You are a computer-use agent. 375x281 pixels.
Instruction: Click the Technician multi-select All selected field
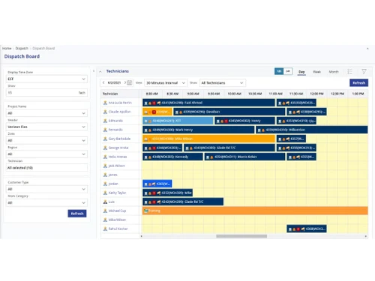46,168
